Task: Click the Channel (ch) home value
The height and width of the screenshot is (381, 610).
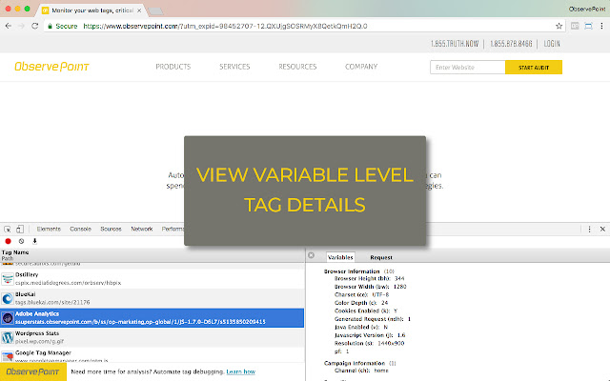Action: [x=381, y=371]
